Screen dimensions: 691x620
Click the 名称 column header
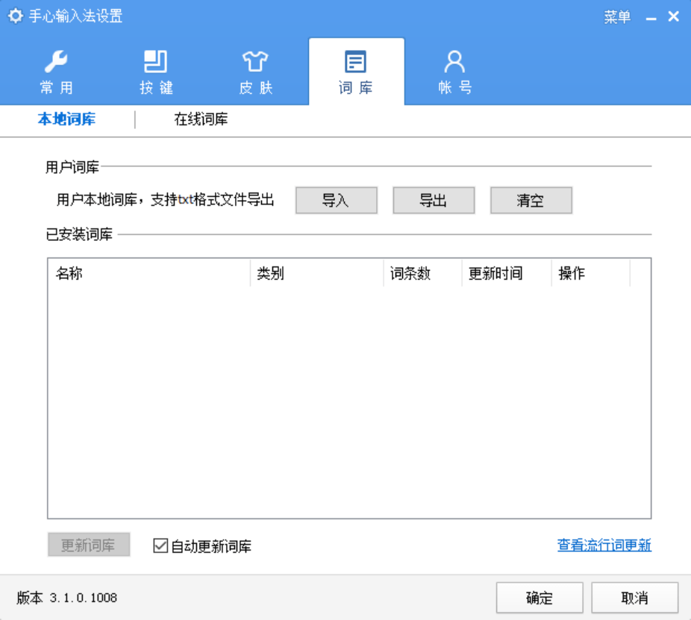coord(68,273)
